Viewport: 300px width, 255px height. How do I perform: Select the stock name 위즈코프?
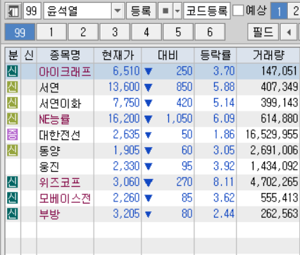point(60,182)
